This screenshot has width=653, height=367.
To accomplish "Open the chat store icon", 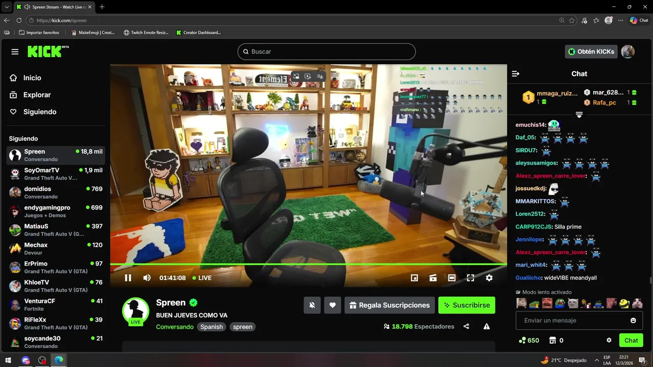I will click(x=552, y=340).
